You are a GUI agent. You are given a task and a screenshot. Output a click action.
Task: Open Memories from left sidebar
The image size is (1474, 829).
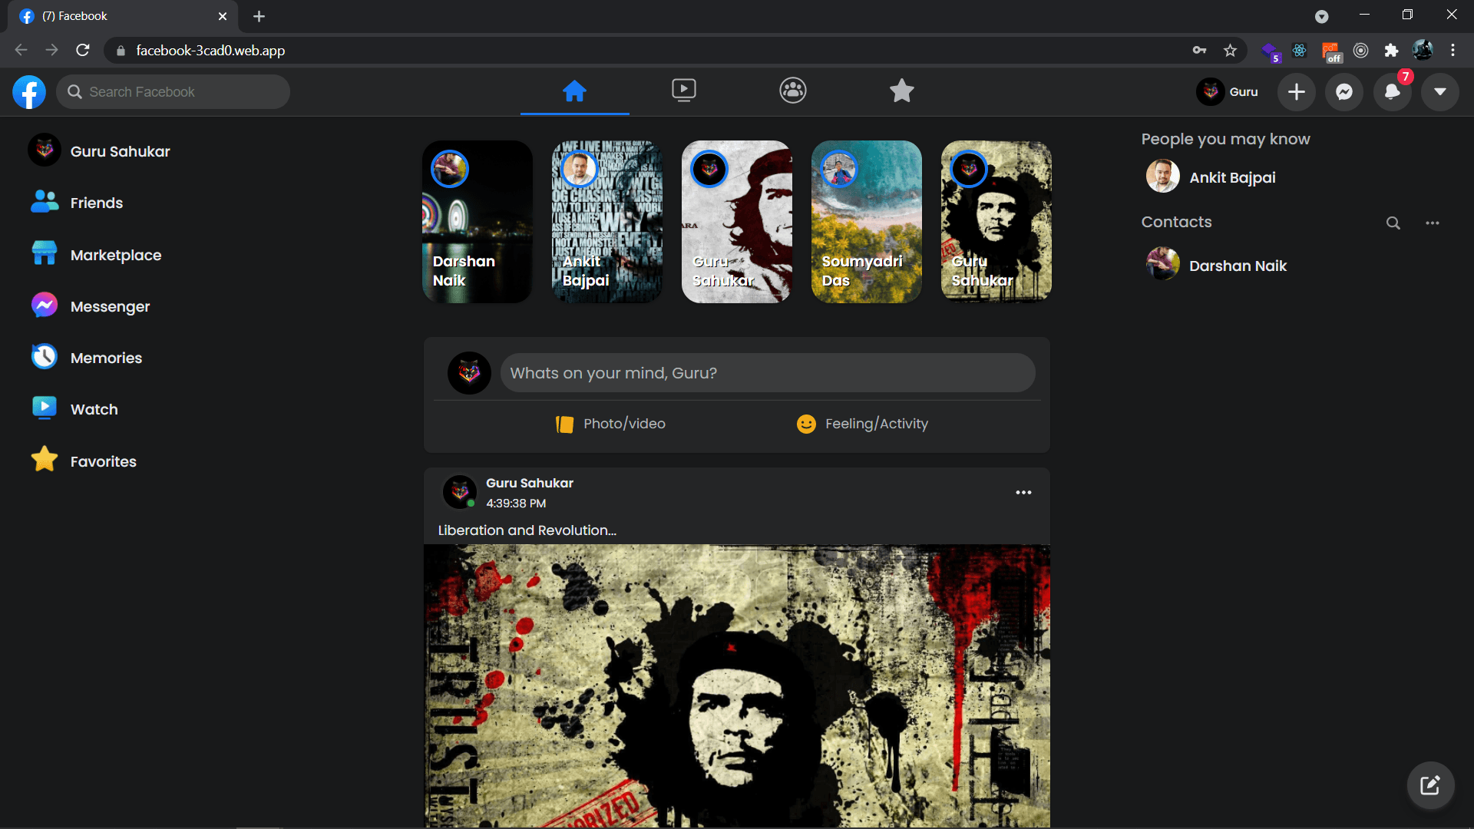click(106, 358)
